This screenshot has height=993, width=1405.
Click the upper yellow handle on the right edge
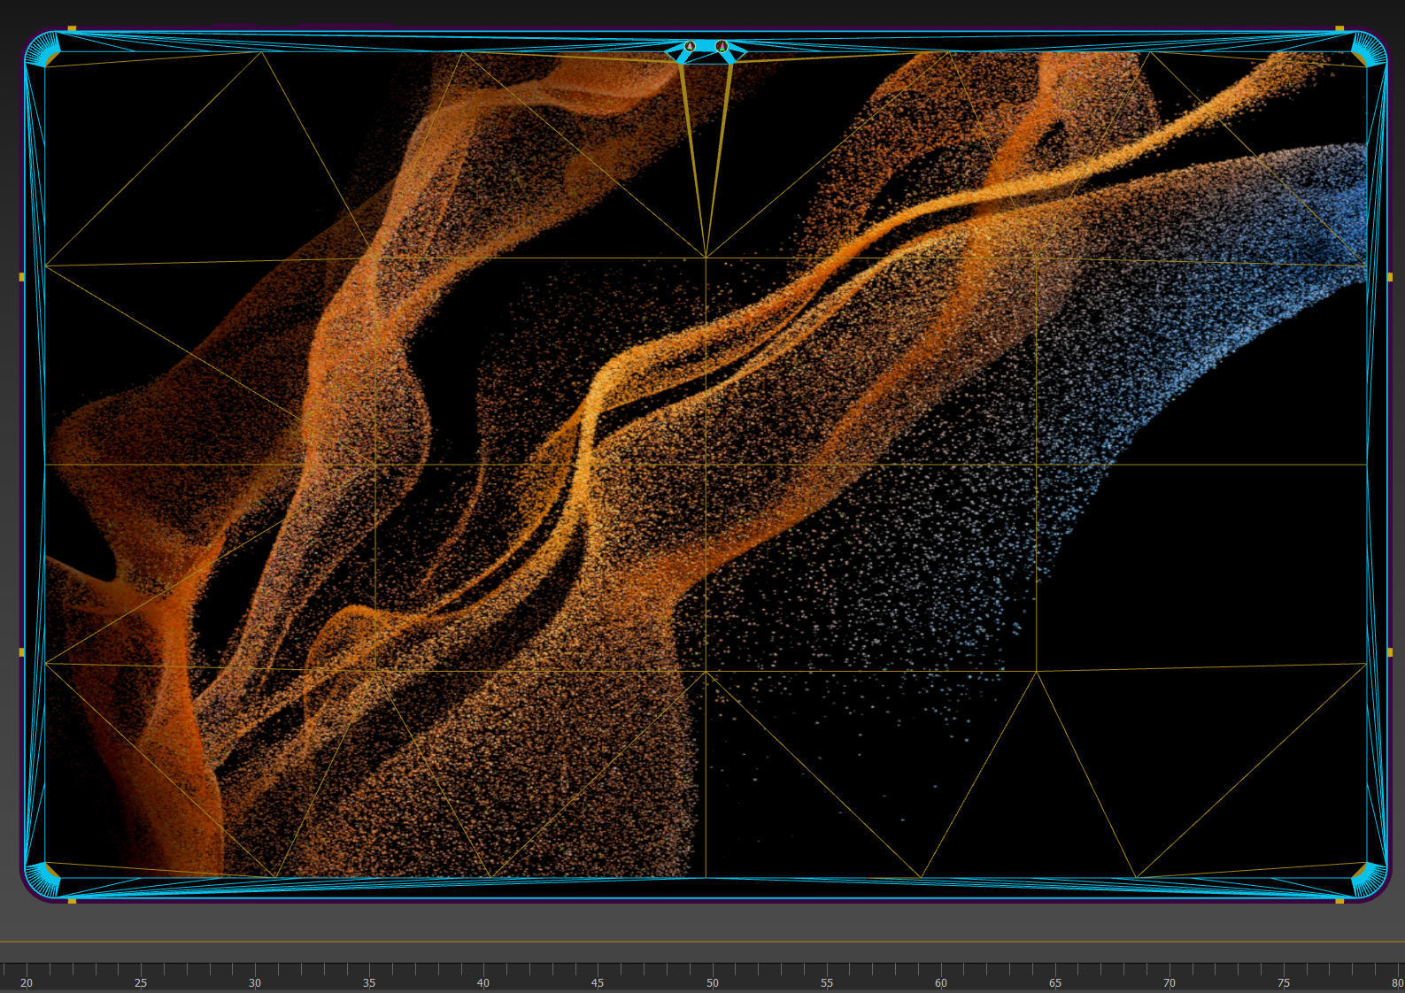[x=1390, y=277]
